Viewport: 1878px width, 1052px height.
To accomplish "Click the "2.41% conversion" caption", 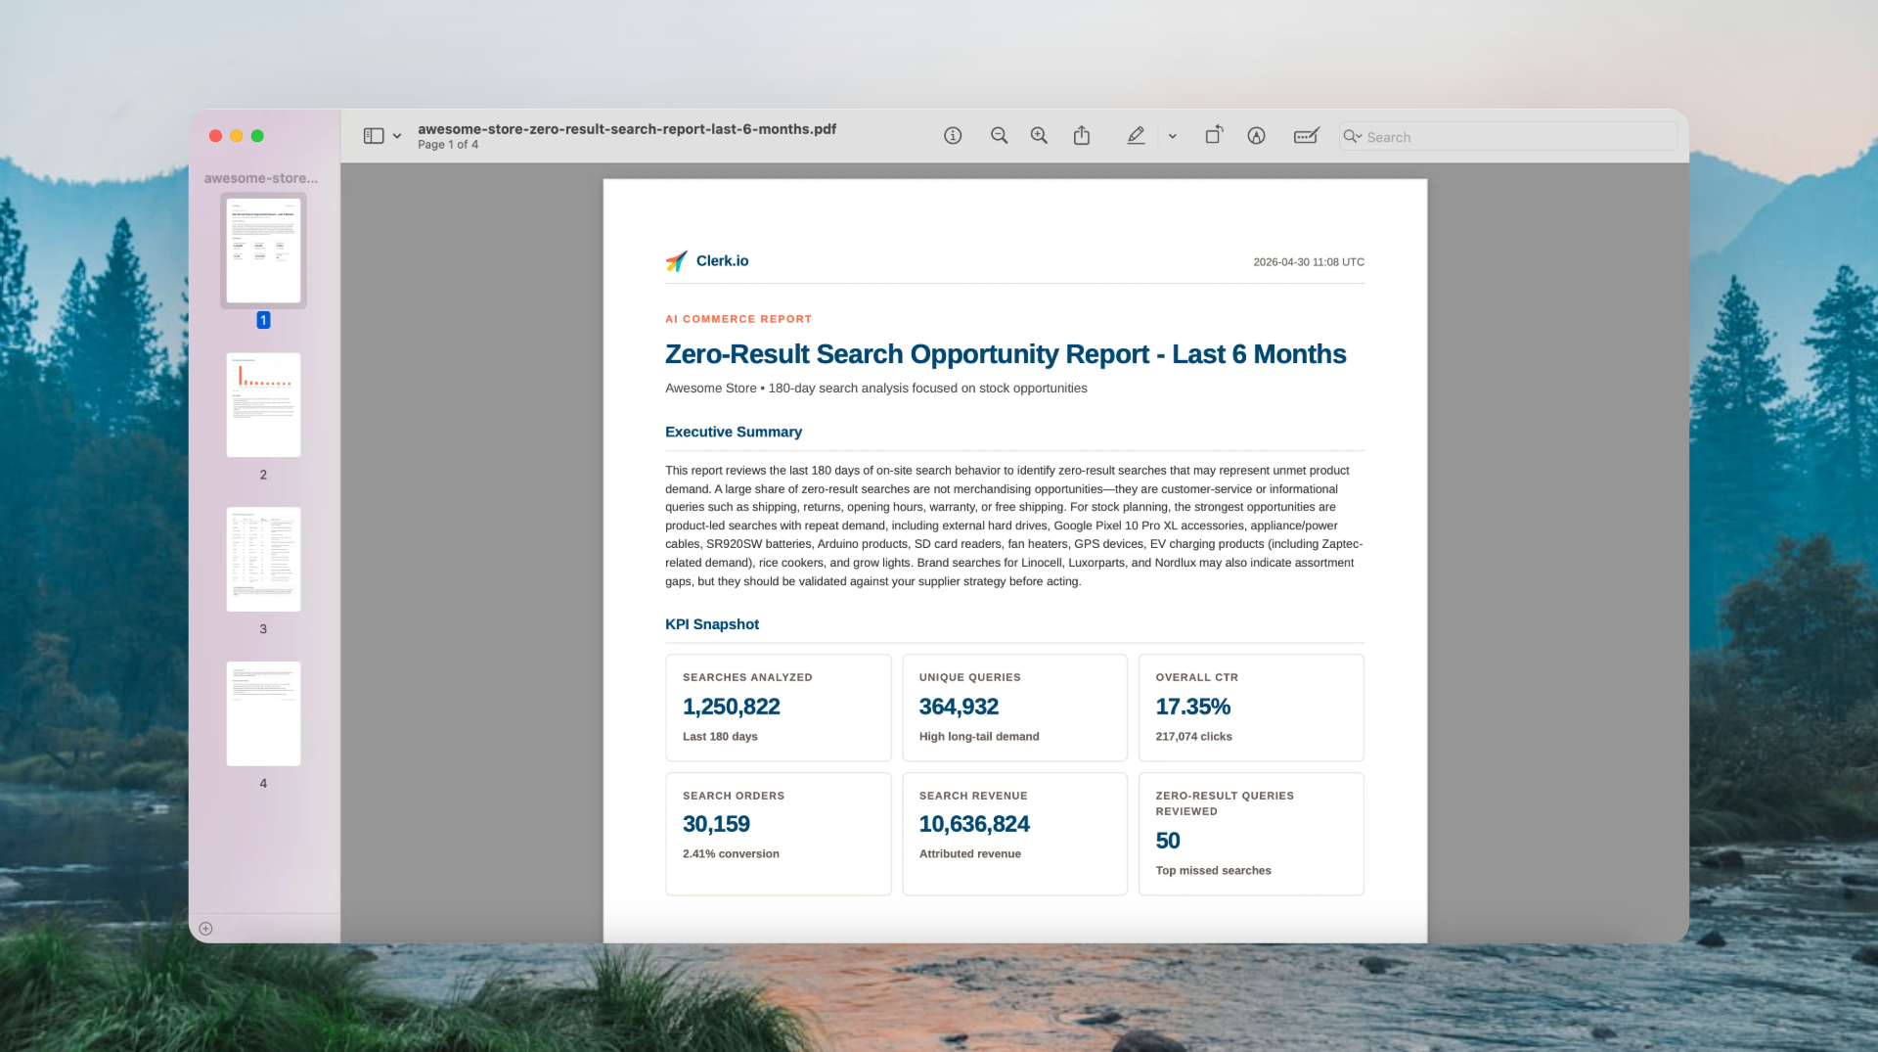I will 731,854.
